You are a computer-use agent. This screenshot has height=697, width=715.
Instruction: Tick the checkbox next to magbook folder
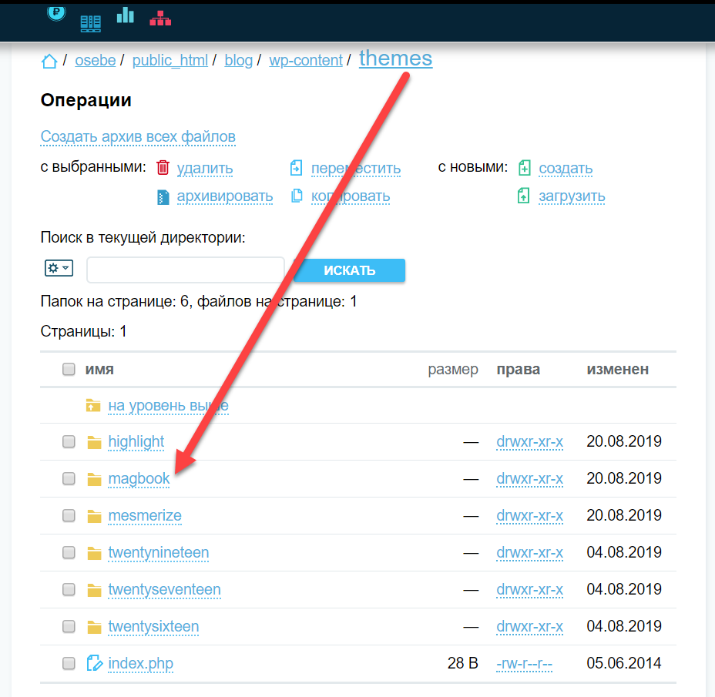point(69,479)
